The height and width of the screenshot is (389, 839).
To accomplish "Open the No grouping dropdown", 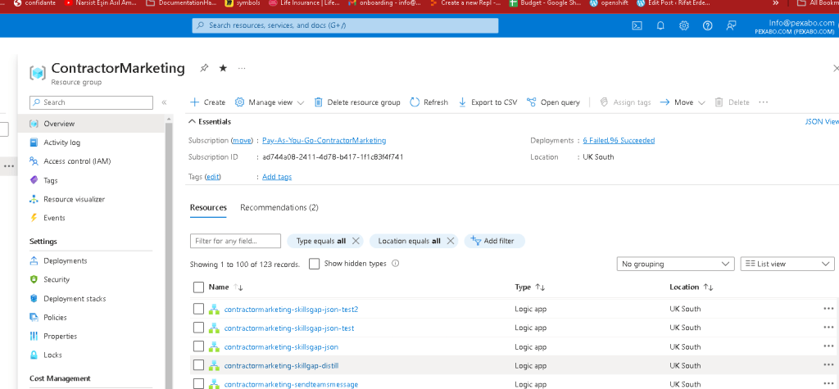I will coord(675,264).
